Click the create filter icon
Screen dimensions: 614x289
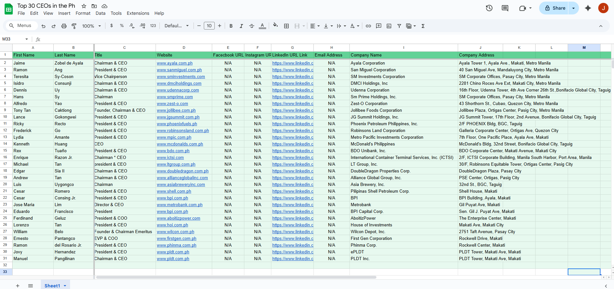[x=399, y=26]
